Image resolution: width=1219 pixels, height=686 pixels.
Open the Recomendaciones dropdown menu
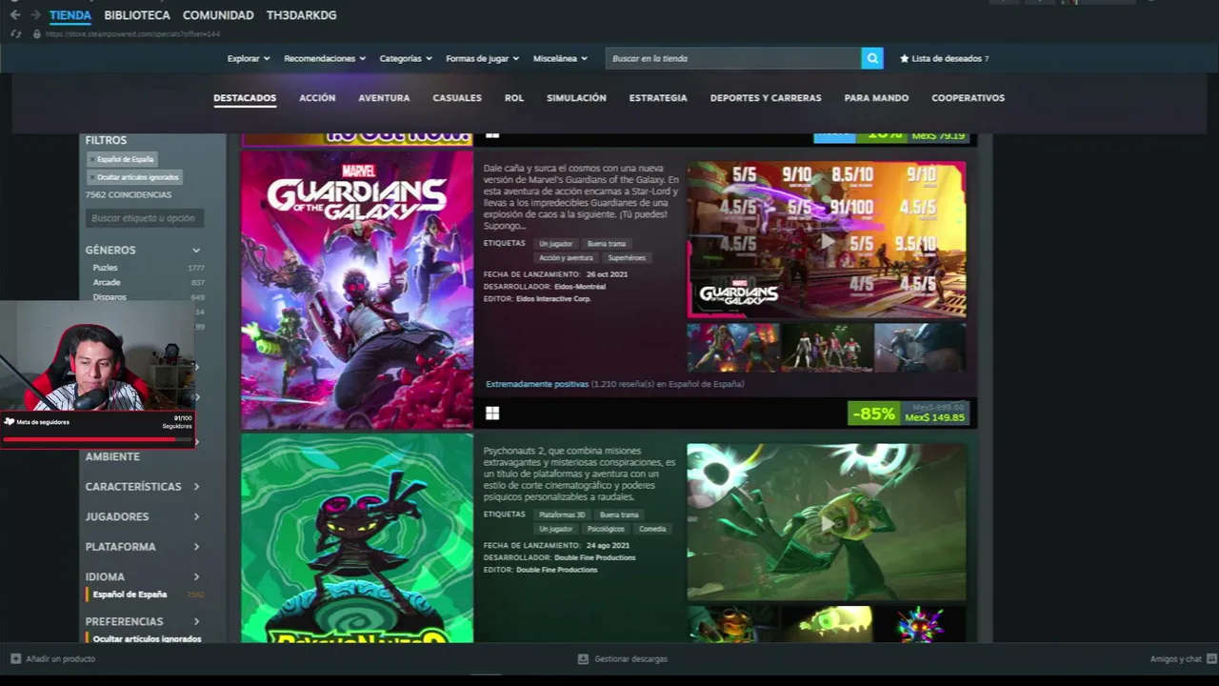point(325,59)
